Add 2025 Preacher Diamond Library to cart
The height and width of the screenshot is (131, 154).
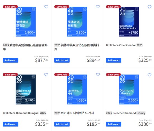point(113,124)
